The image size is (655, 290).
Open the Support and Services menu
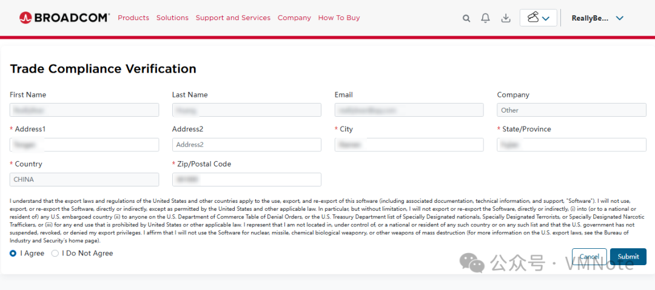(233, 18)
